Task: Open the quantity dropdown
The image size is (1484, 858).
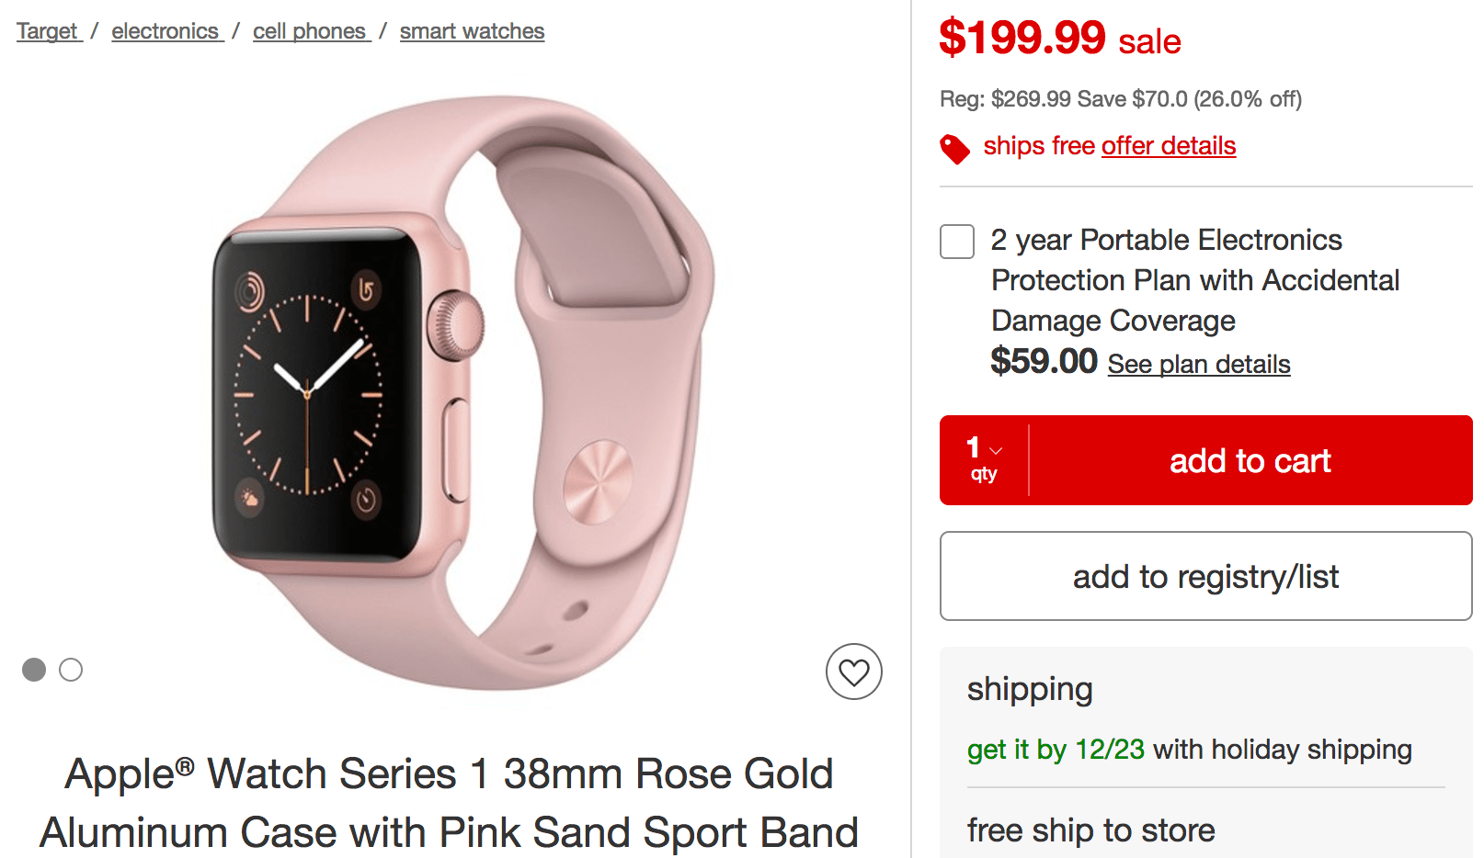Action: pos(984,459)
